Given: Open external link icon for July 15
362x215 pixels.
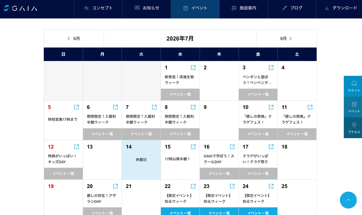Looking at the screenshot, I should click(x=193, y=146).
